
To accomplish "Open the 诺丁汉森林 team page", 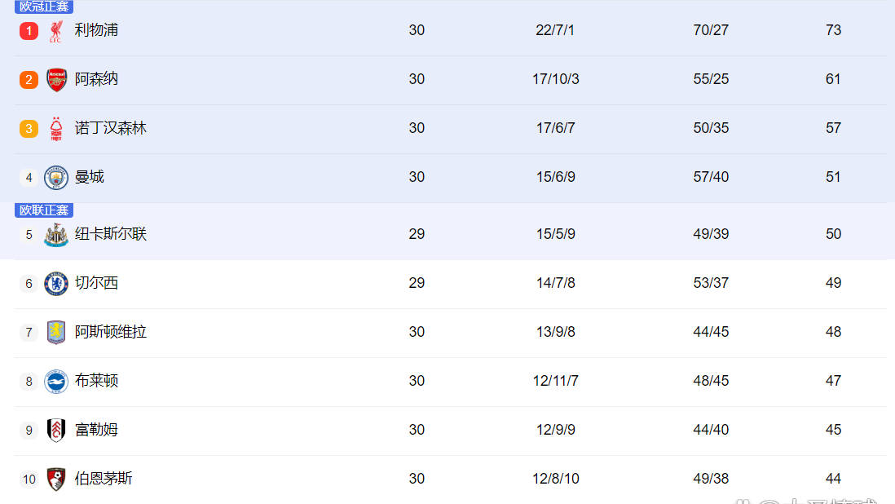I will [x=111, y=128].
